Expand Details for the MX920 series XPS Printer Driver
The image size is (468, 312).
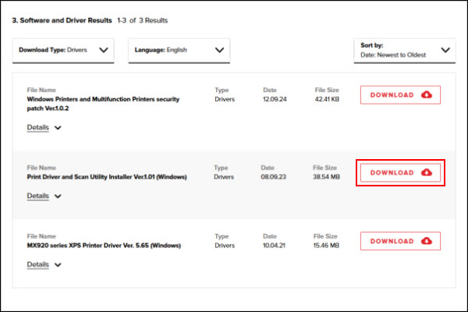point(37,264)
